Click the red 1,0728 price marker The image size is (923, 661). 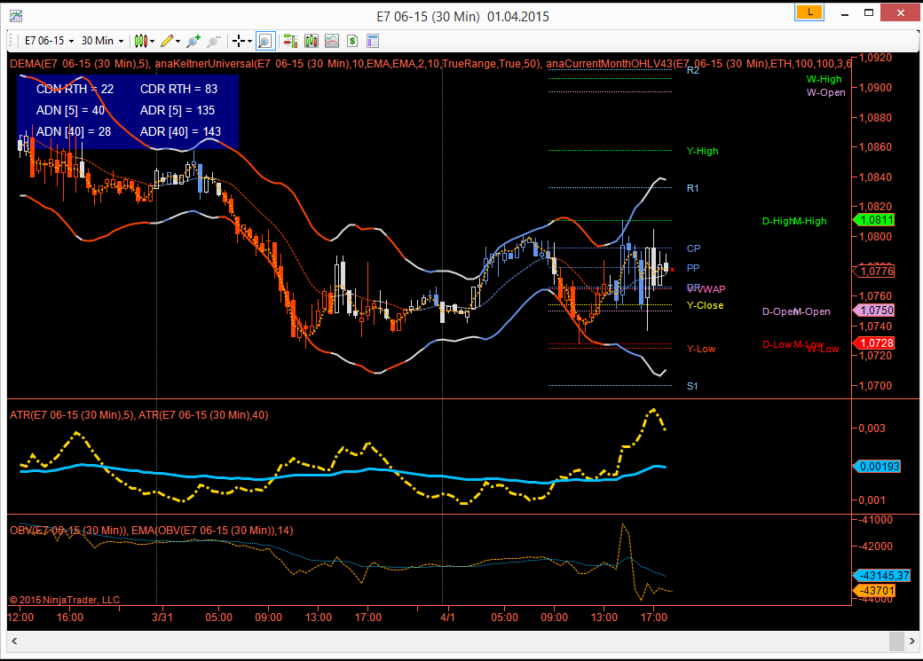(875, 343)
